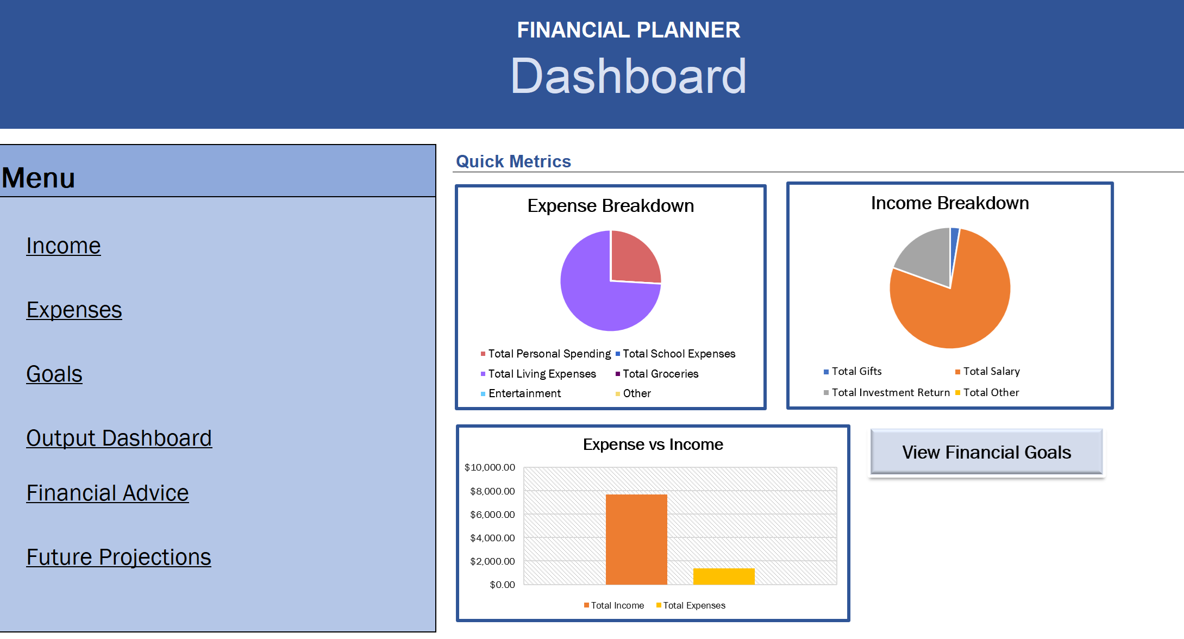Click the orange Total Income bar

tap(636, 540)
